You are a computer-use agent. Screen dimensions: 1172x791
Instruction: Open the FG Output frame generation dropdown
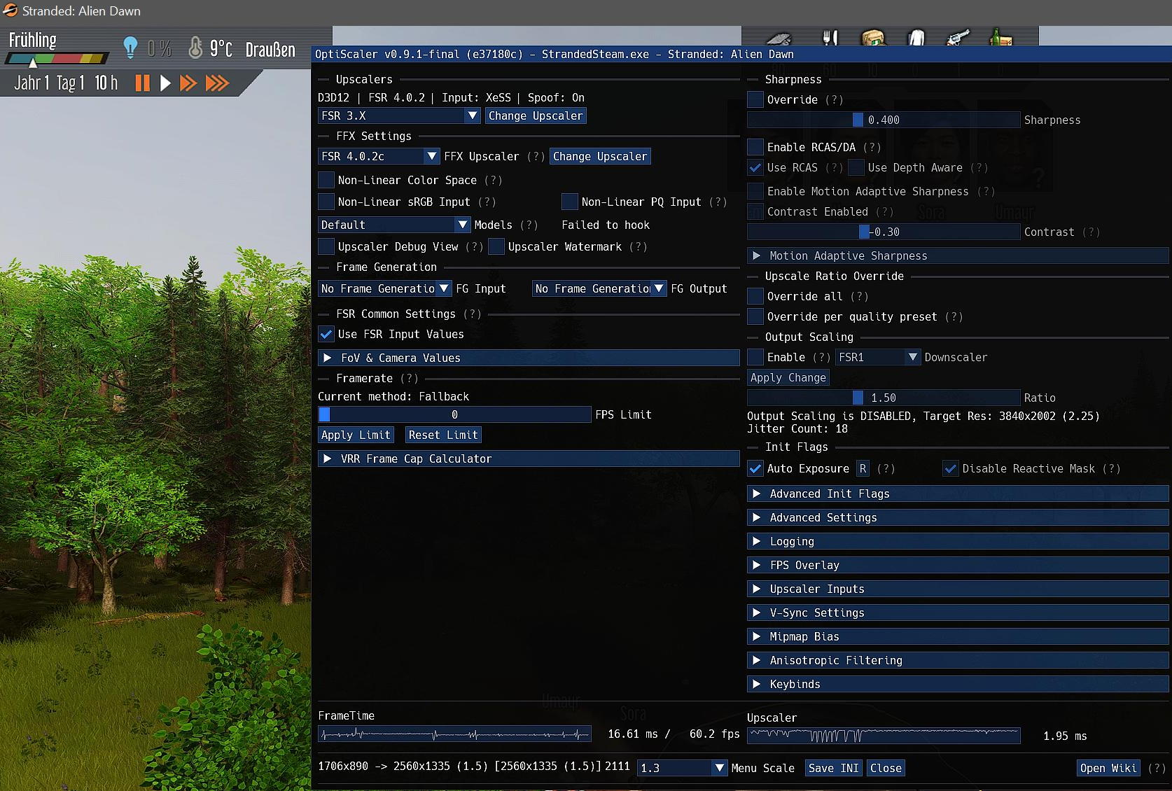click(599, 288)
